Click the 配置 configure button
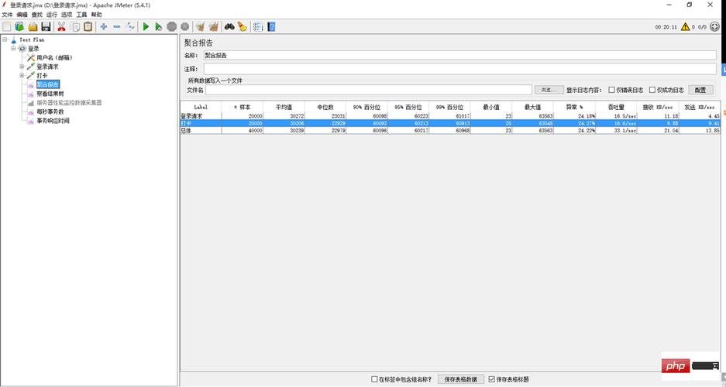Image resolution: width=726 pixels, height=387 pixels. [x=700, y=90]
